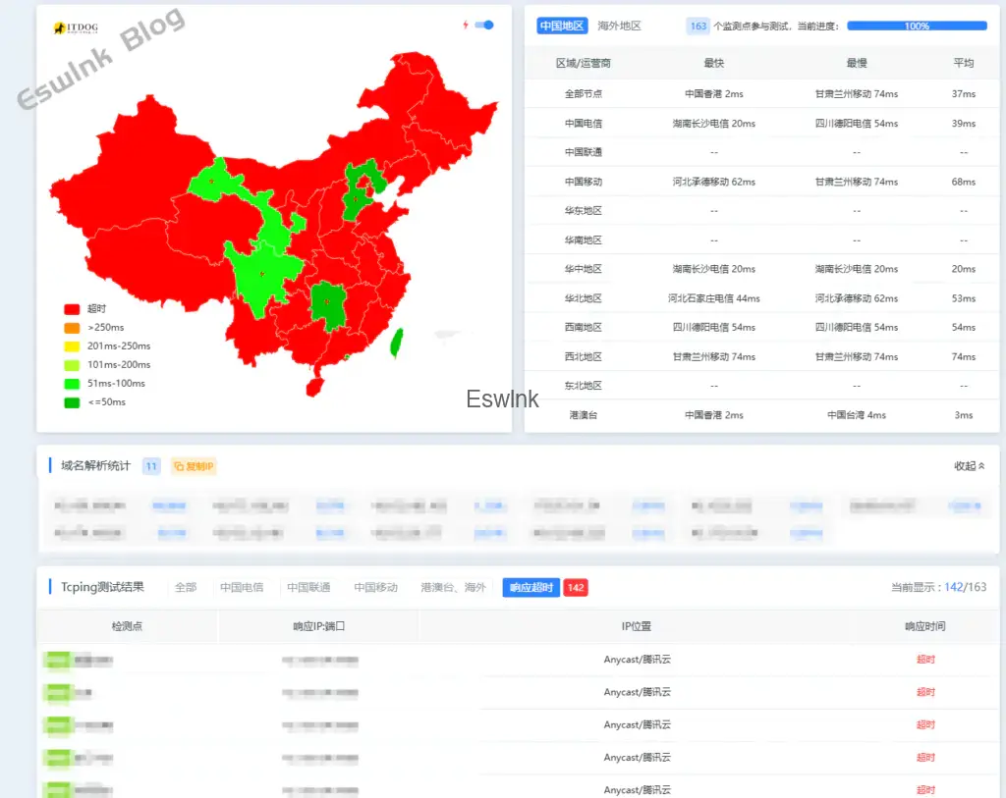Click the 100% progress bar
The height and width of the screenshot is (798, 1006).
click(917, 27)
